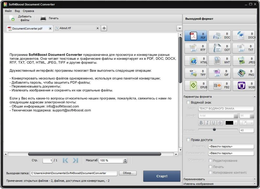Click the Выходная папка path field
This screenshot has width=260, height=189.
click(x=74, y=173)
